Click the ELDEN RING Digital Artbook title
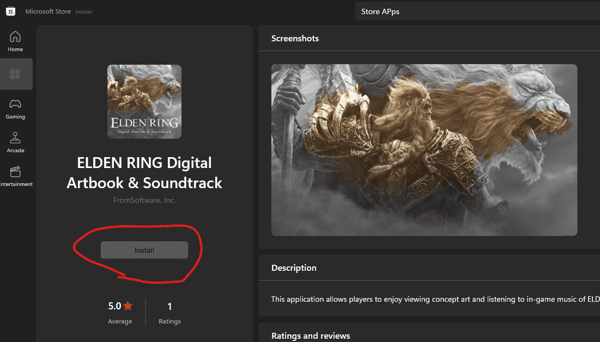The width and height of the screenshot is (600, 342). (144, 172)
